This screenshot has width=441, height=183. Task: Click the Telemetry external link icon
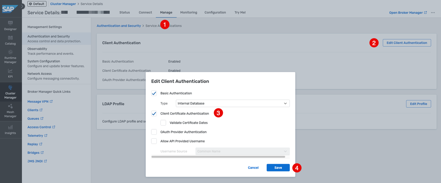pyautogui.click(x=46, y=136)
